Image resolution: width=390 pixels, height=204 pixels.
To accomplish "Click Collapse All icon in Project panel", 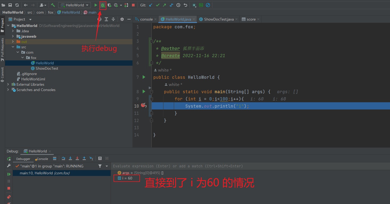I will (x=113, y=19).
